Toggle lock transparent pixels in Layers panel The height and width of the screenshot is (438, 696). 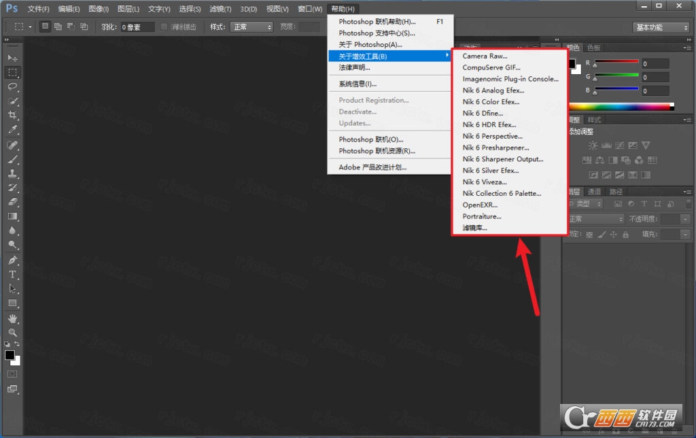tap(589, 235)
